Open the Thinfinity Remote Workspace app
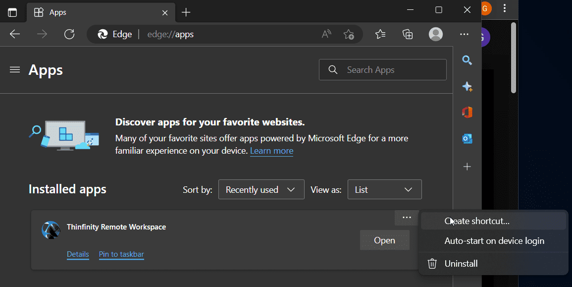This screenshot has height=287, width=572. [x=385, y=240]
